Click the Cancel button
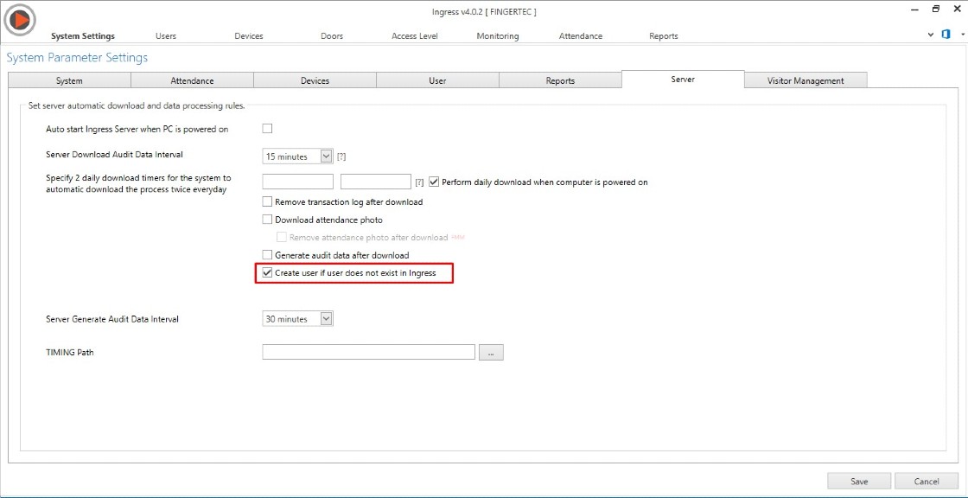The width and height of the screenshot is (968, 498). pyautogui.click(x=927, y=482)
